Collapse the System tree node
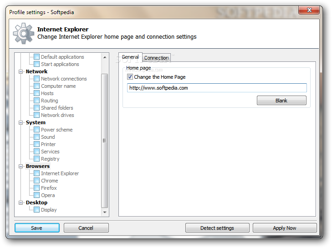This screenshot has height=248, width=332. pos(21,122)
